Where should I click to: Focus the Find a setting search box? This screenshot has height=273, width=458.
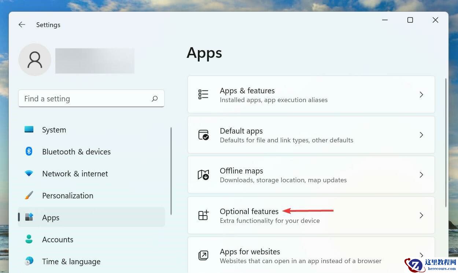pos(91,98)
